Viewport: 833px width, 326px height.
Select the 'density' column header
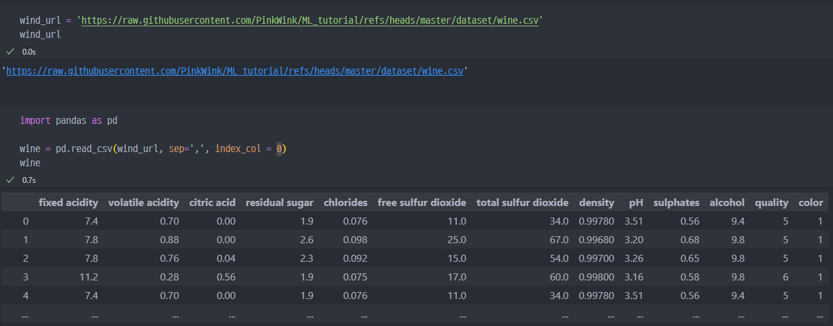596,202
